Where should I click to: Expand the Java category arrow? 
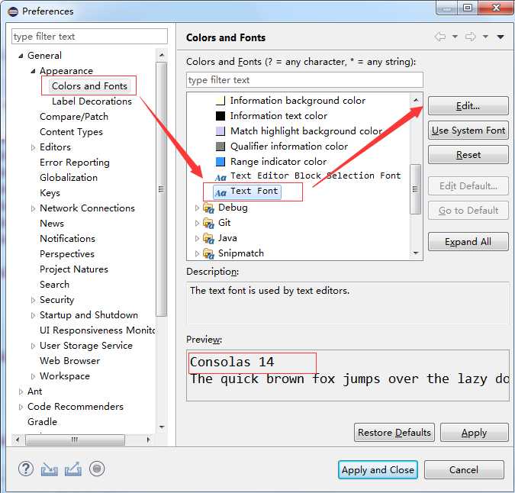click(x=197, y=238)
